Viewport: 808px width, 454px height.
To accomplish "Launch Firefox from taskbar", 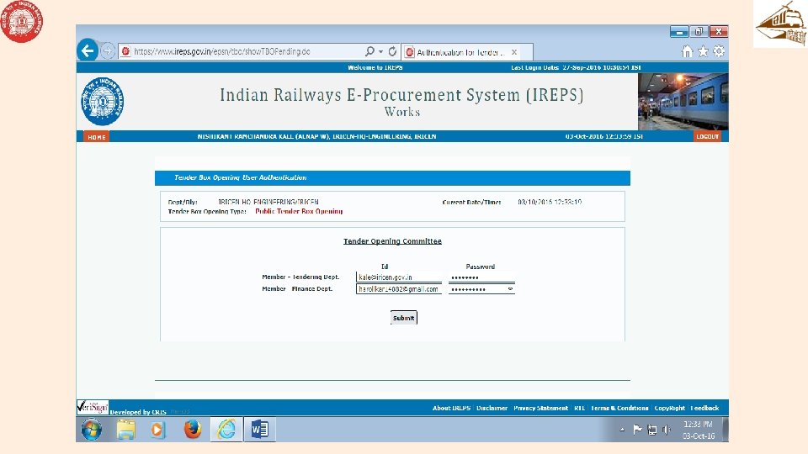I will pos(192,429).
